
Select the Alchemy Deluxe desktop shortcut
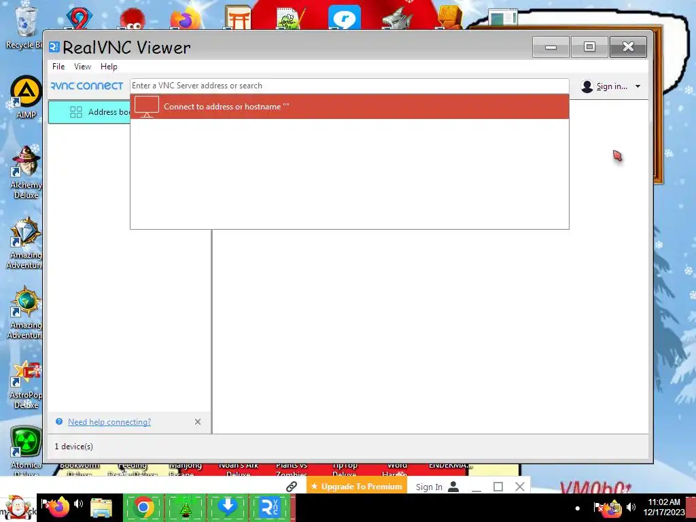click(26, 172)
